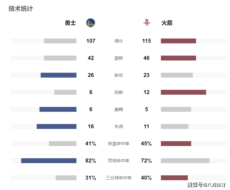Image resolution: width=230 pixels, height=190 pixels.
Task: Click the 搜狐号@八戒体育 watermark
Action: [x=206, y=185]
